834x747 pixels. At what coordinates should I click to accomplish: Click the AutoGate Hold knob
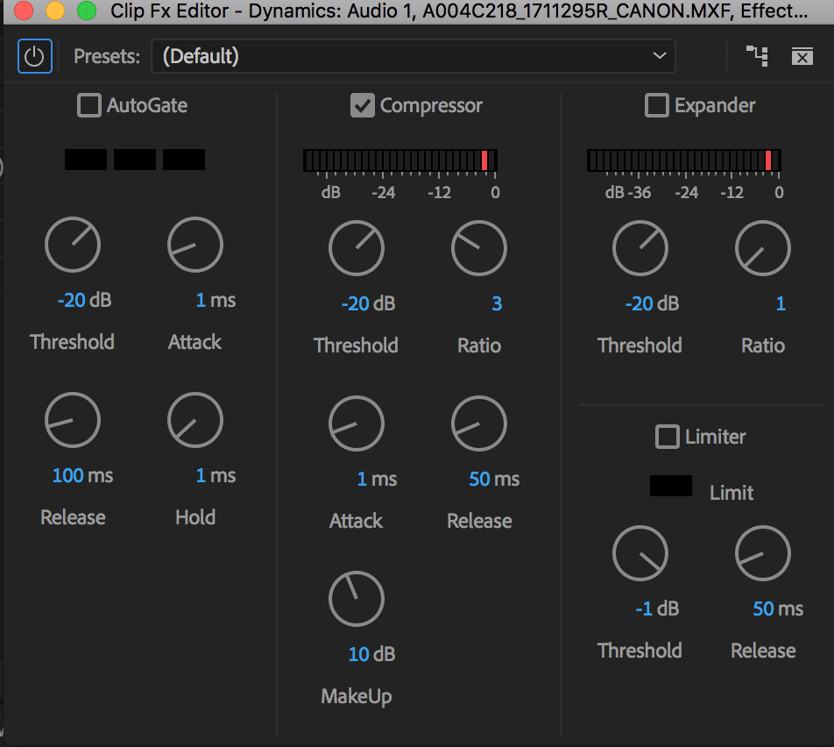click(x=195, y=420)
